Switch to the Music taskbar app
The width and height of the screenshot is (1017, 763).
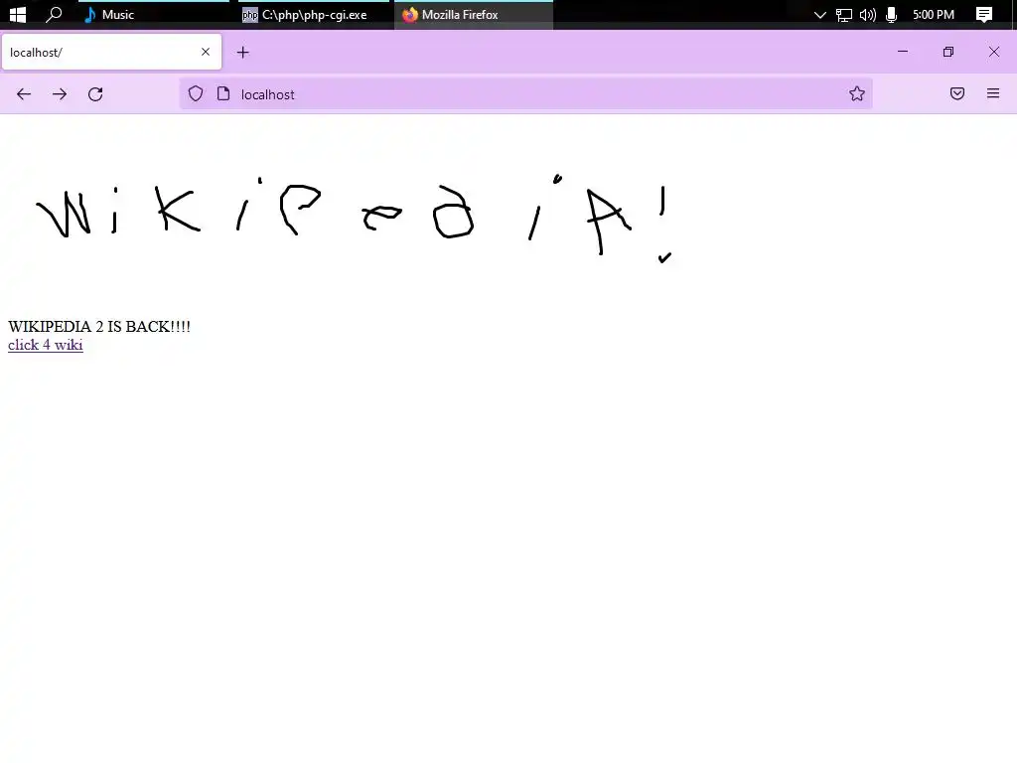click(x=154, y=14)
